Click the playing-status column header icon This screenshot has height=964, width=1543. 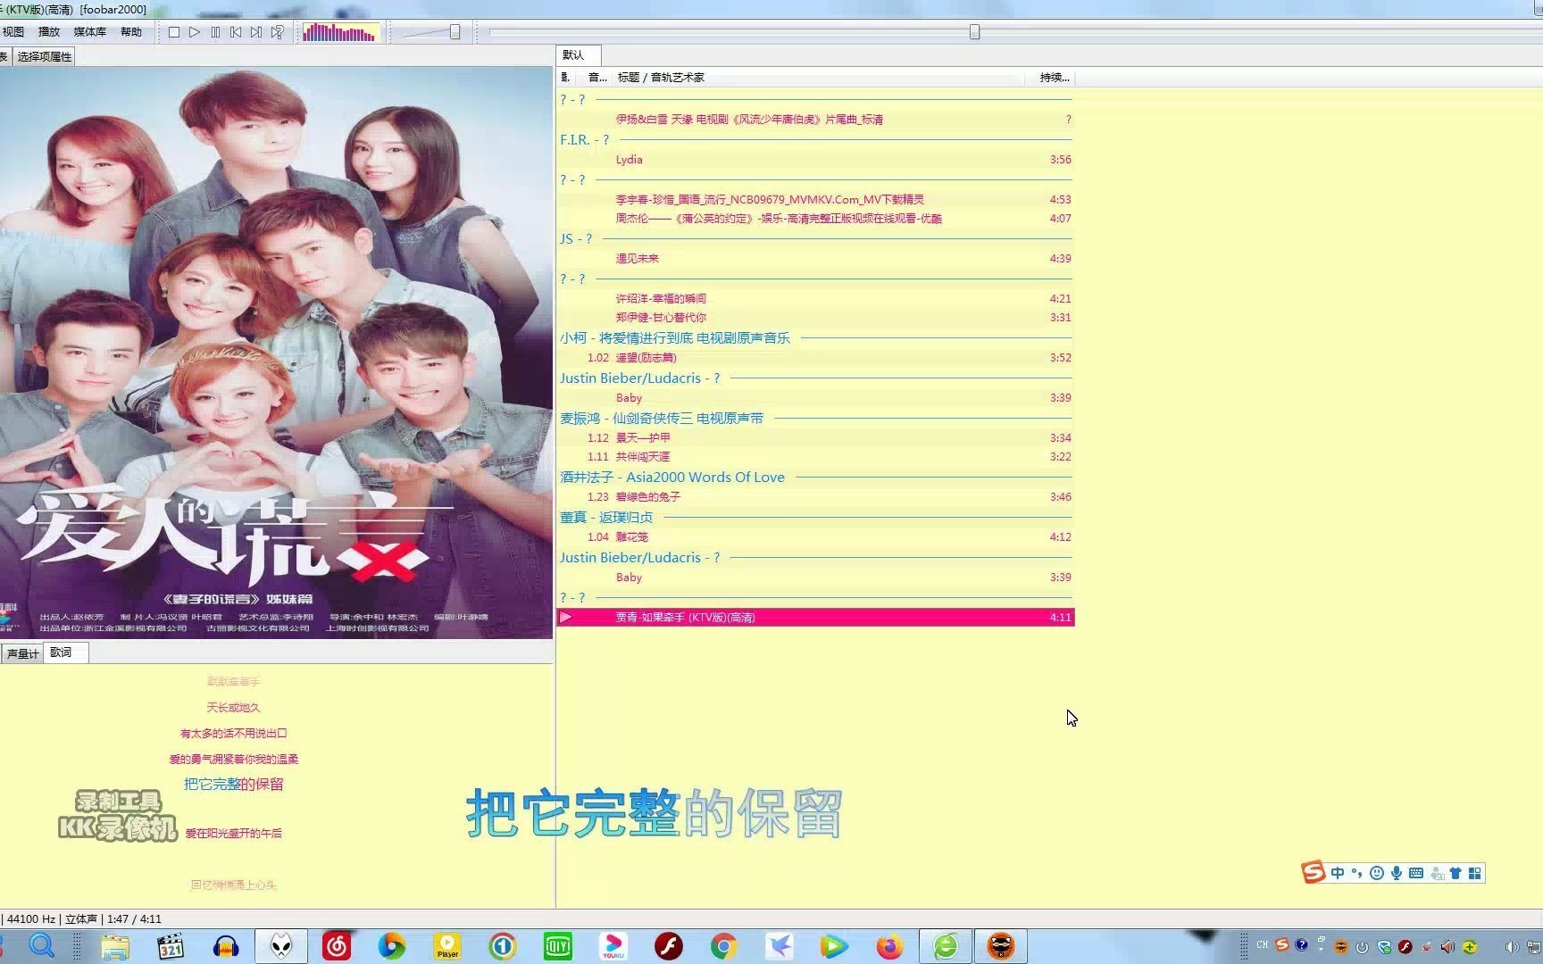(565, 78)
